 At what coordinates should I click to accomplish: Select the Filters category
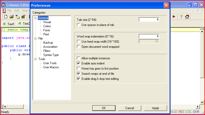[x=47, y=51]
